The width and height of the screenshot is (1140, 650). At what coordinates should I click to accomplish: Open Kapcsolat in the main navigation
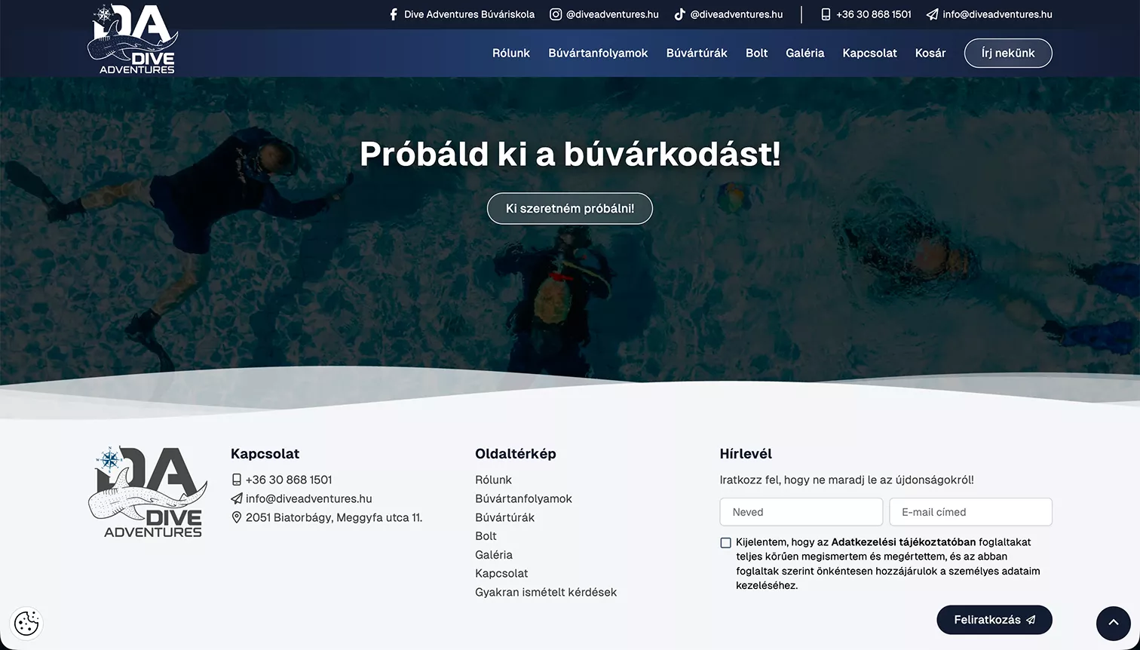click(x=870, y=53)
